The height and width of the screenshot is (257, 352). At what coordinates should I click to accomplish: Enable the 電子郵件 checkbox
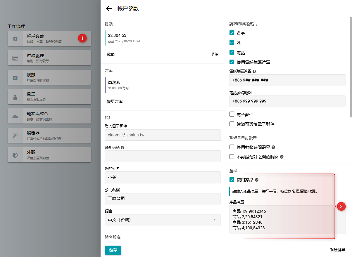[232, 114]
